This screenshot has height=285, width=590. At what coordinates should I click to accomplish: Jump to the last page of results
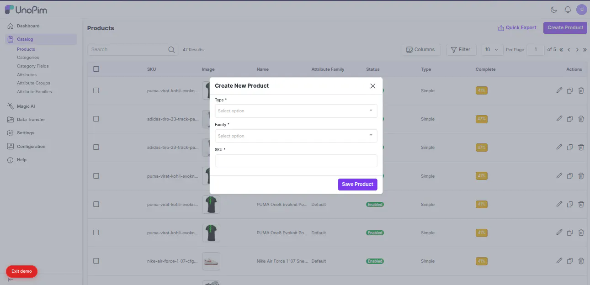point(585,49)
